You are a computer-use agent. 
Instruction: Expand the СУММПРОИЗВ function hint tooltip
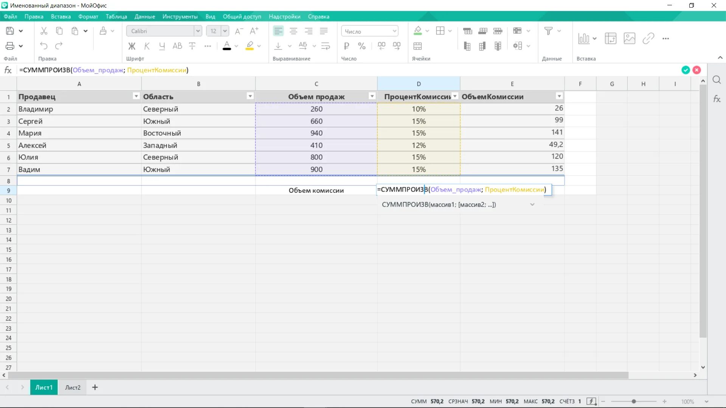pos(532,204)
